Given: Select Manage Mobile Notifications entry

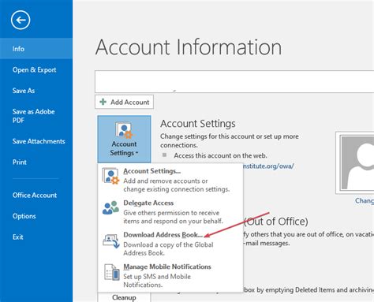Looking at the screenshot, I should coord(170,275).
